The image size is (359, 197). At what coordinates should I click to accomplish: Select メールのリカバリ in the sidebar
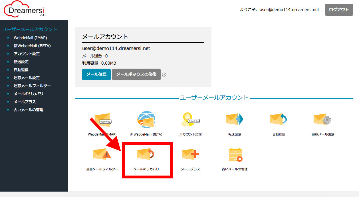pyautogui.click(x=29, y=94)
